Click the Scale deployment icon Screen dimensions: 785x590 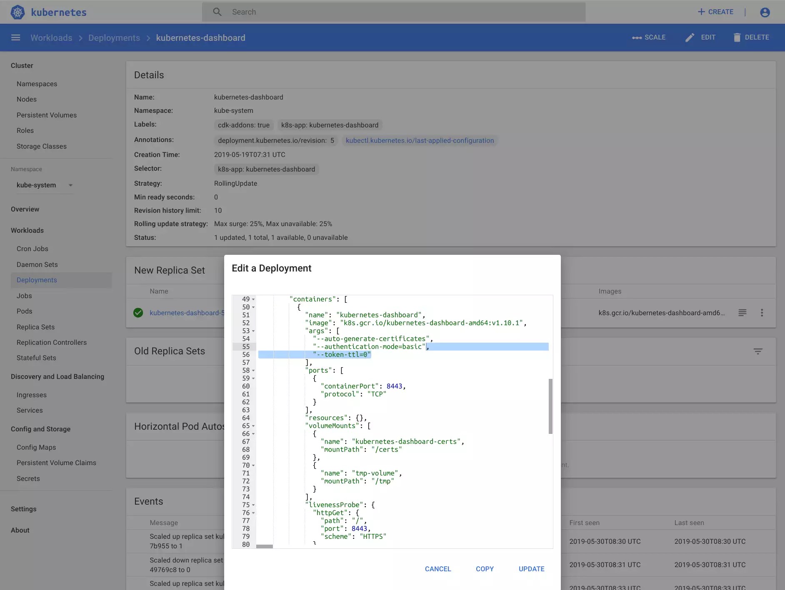click(x=637, y=37)
